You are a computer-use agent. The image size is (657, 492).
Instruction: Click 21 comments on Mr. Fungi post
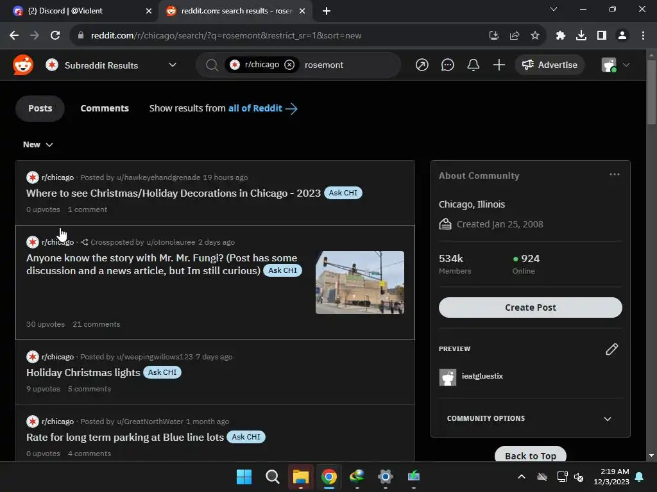pos(96,324)
